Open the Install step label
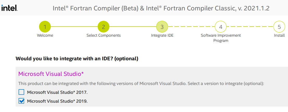This screenshot has width=288, height=112. 279,35
